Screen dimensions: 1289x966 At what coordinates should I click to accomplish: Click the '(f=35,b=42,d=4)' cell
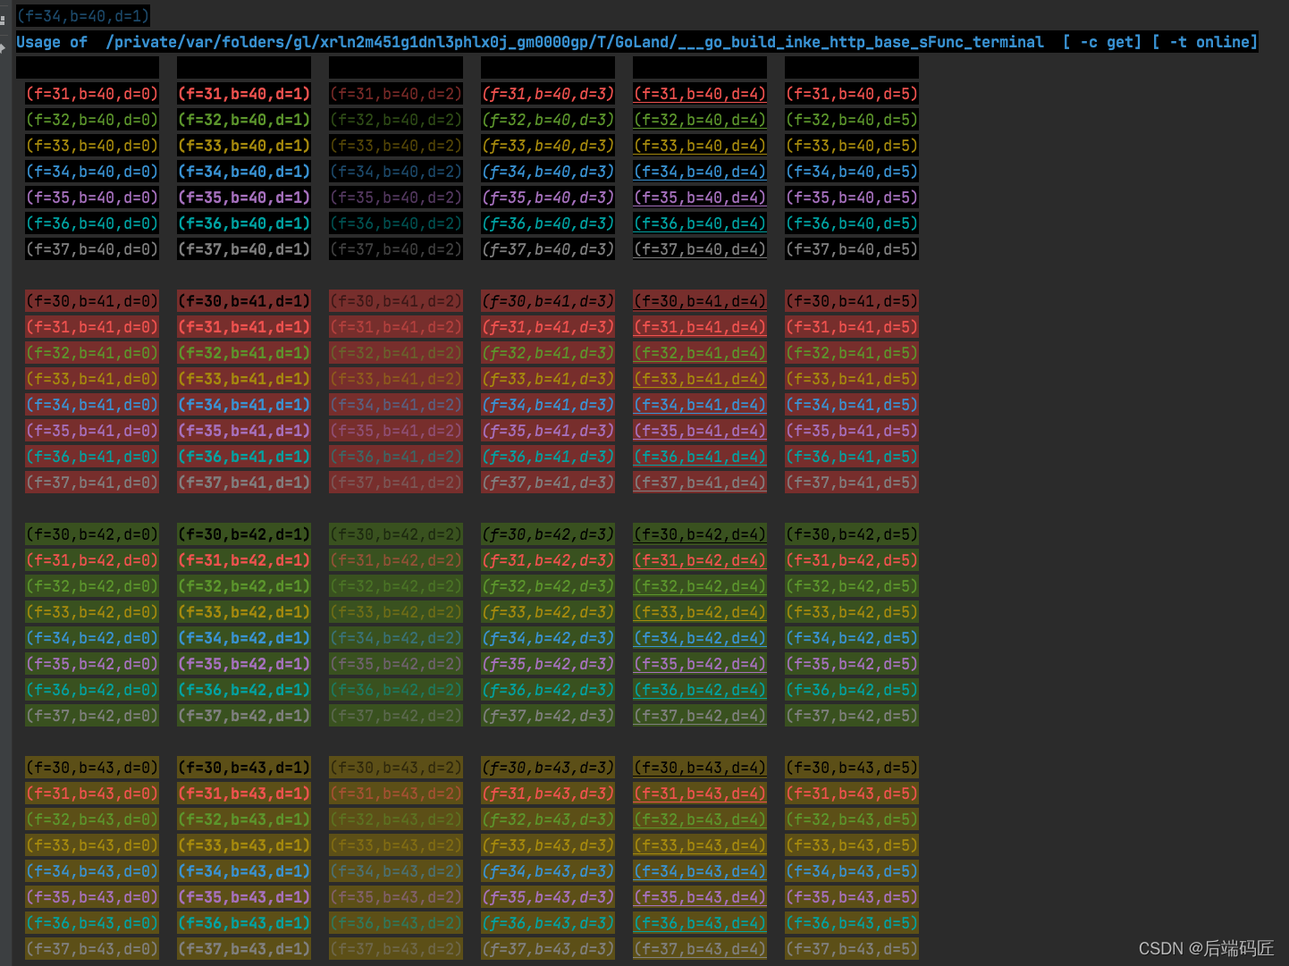700,664
